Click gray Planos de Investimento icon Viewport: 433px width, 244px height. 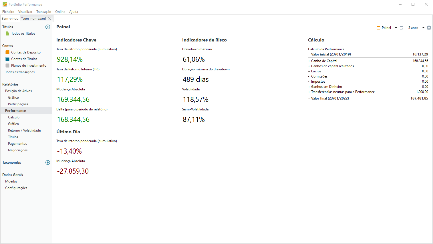pyautogui.click(x=7, y=66)
